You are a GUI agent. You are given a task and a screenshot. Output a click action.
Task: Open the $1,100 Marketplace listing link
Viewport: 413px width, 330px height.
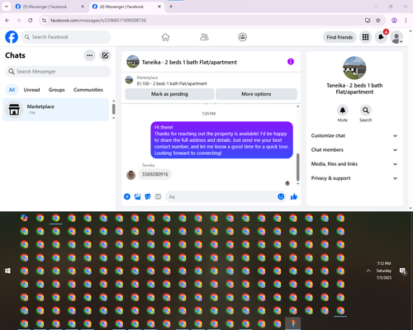click(x=172, y=83)
